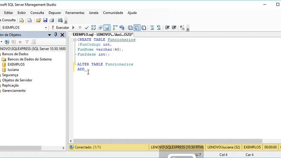Decrease the code indent

pos(167,28)
